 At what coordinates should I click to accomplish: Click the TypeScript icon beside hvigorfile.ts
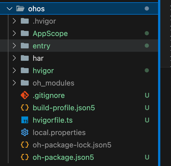[25, 120]
